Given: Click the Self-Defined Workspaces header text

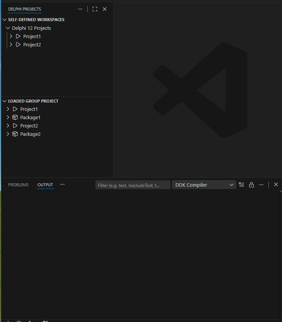Looking at the screenshot, I should [x=36, y=20].
